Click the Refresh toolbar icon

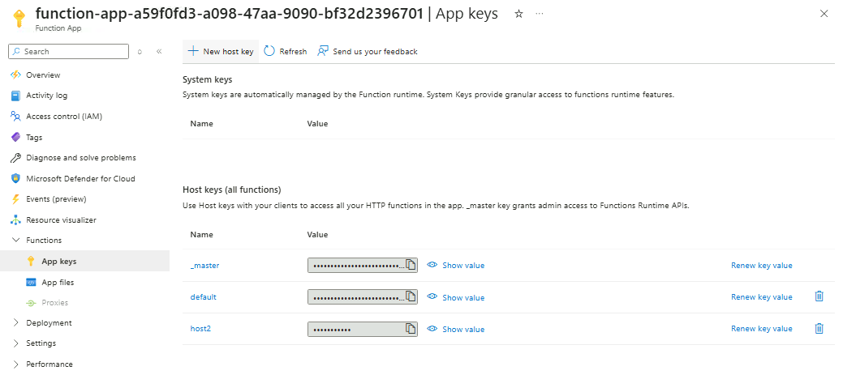tap(270, 51)
